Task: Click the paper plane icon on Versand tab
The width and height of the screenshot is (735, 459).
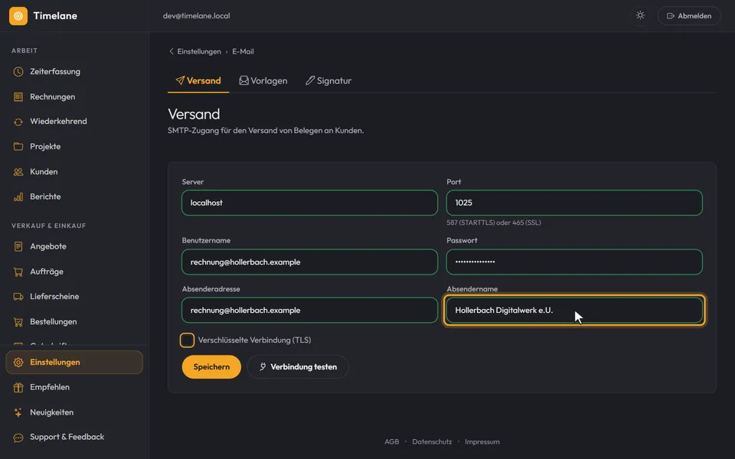Action: point(180,80)
